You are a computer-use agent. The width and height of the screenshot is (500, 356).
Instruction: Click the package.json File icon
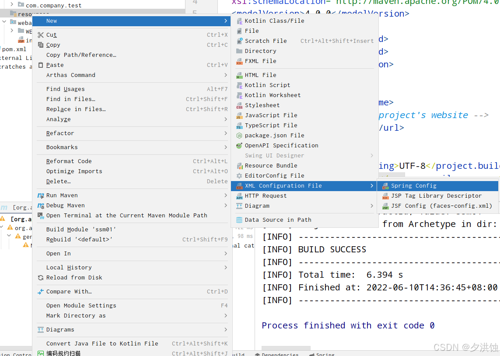(239, 136)
